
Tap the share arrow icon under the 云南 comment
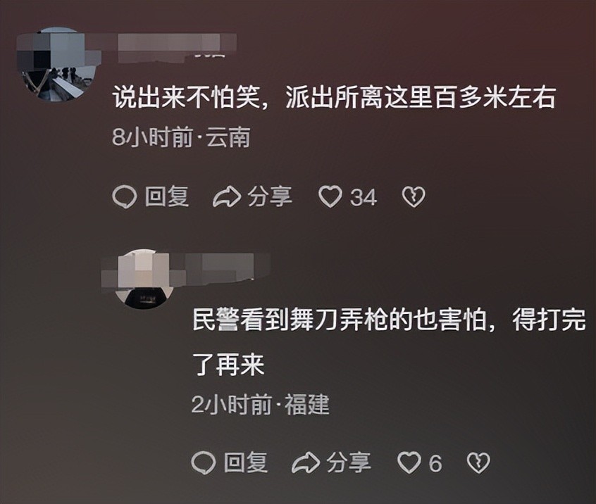(227, 197)
